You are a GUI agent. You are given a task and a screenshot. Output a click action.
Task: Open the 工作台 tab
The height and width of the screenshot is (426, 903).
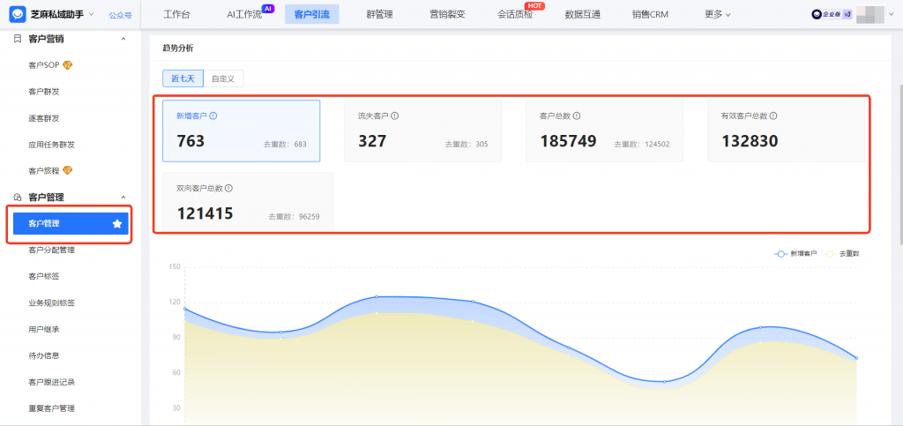click(176, 14)
